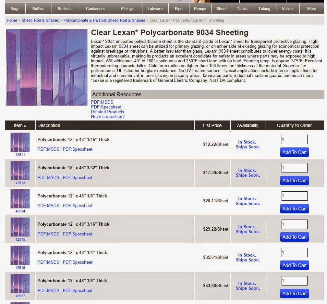Select the $63.80/Sheet price text
The image size is (327, 304).
tap(216, 285)
